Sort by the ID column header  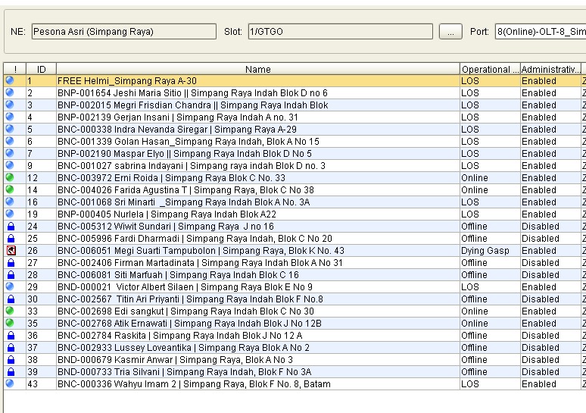pos(41,69)
